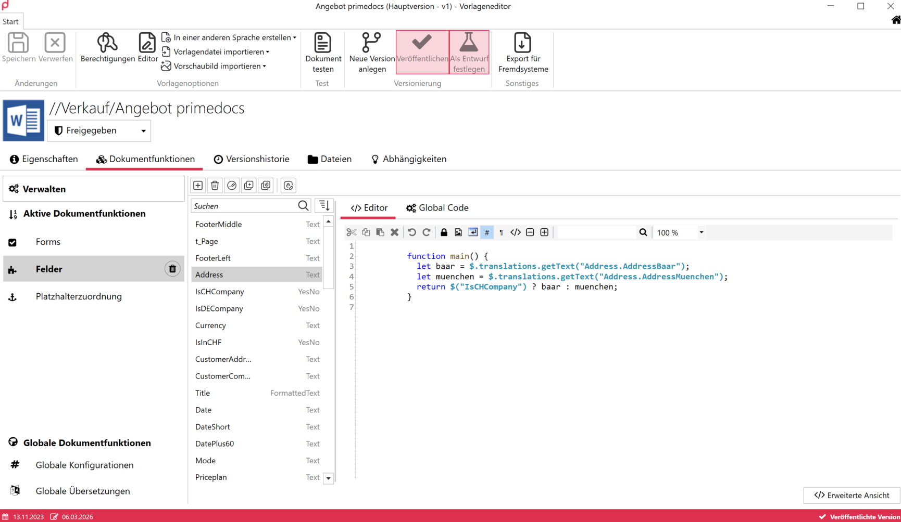The width and height of the screenshot is (901, 522).
Task: Click the redo icon in code toolbar
Action: pyautogui.click(x=427, y=232)
